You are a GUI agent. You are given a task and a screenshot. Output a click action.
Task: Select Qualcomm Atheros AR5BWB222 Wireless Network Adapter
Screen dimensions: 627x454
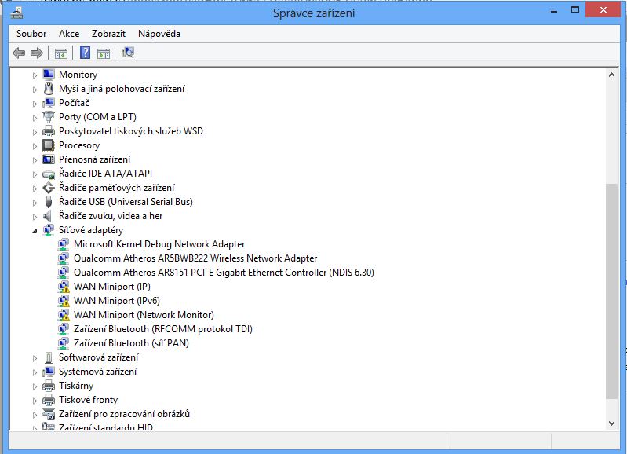pos(195,258)
